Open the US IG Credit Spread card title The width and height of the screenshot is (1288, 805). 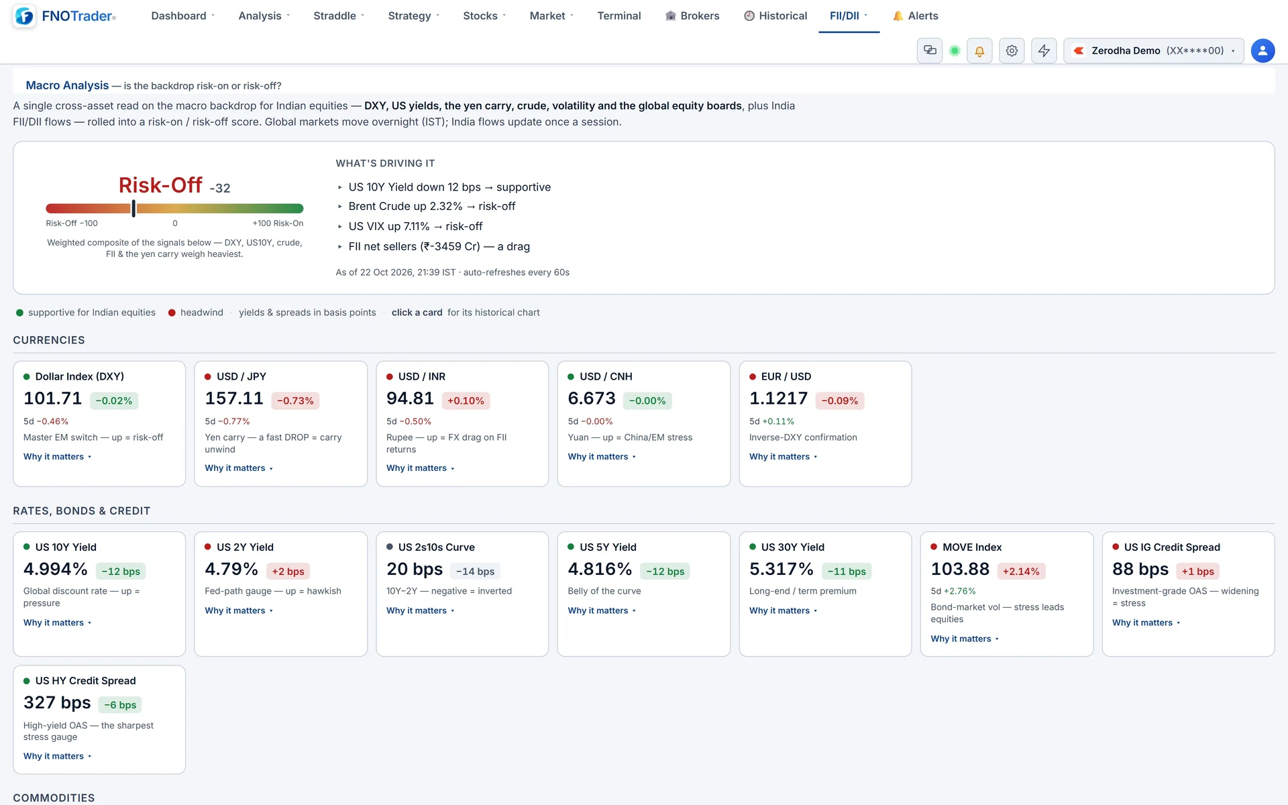tap(1172, 547)
